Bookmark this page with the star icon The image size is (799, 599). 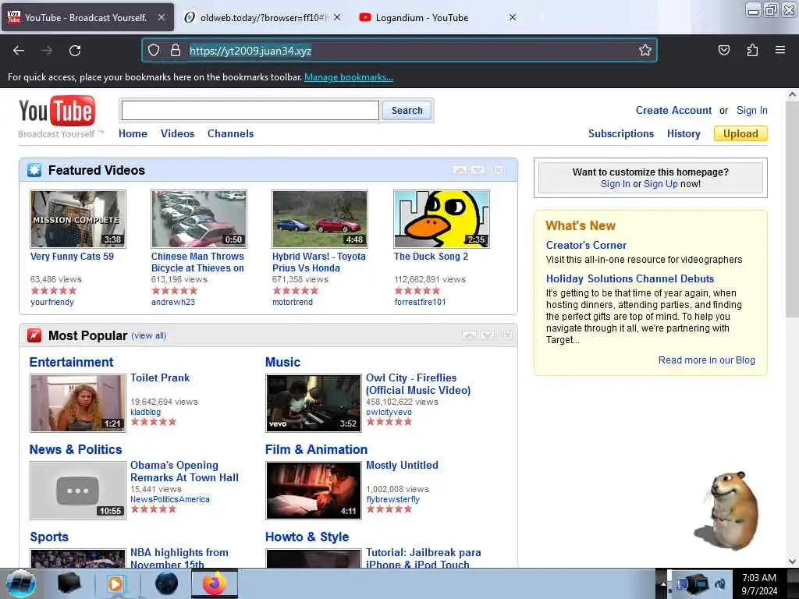tap(645, 50)
